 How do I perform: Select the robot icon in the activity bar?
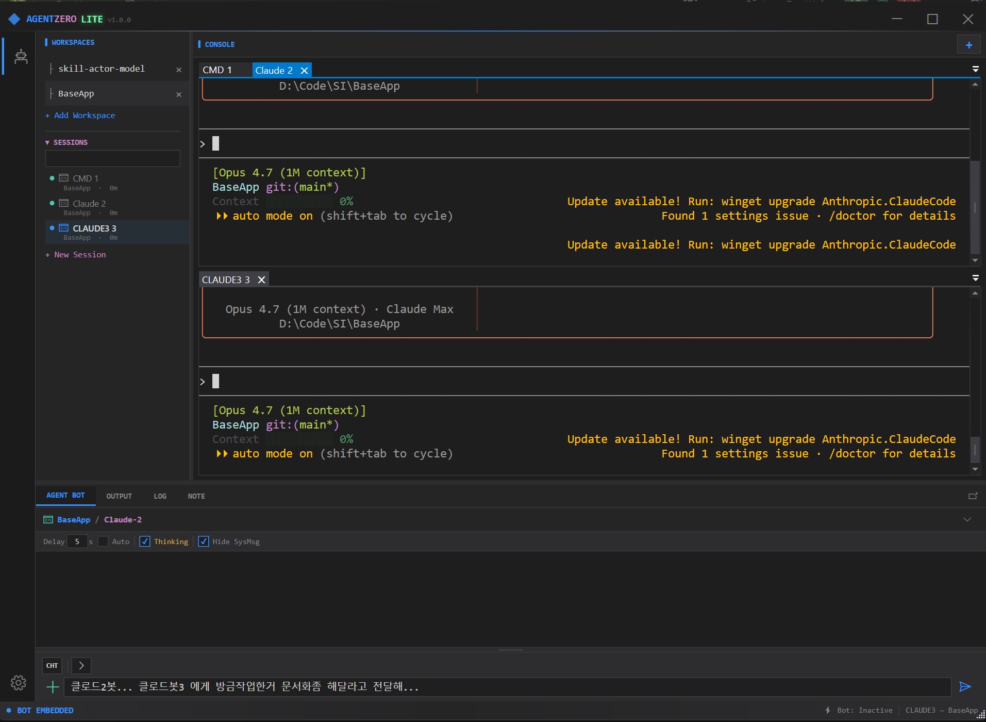coord(20,57)
